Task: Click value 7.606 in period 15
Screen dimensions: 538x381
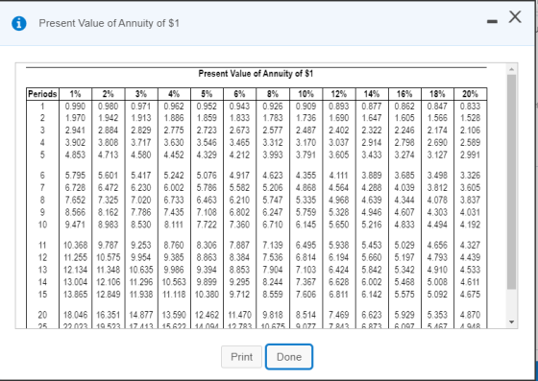Action: [x=306, y=295]
